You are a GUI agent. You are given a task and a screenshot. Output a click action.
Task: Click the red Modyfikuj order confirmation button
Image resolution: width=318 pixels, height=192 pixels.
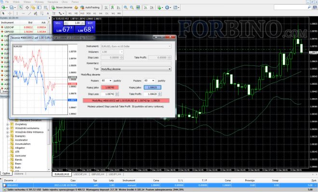click(x=126, y=101)
